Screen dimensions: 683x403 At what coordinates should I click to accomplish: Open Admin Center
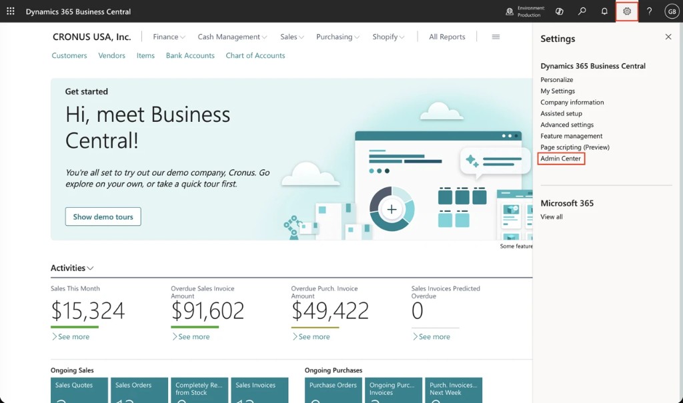point(560,159)
